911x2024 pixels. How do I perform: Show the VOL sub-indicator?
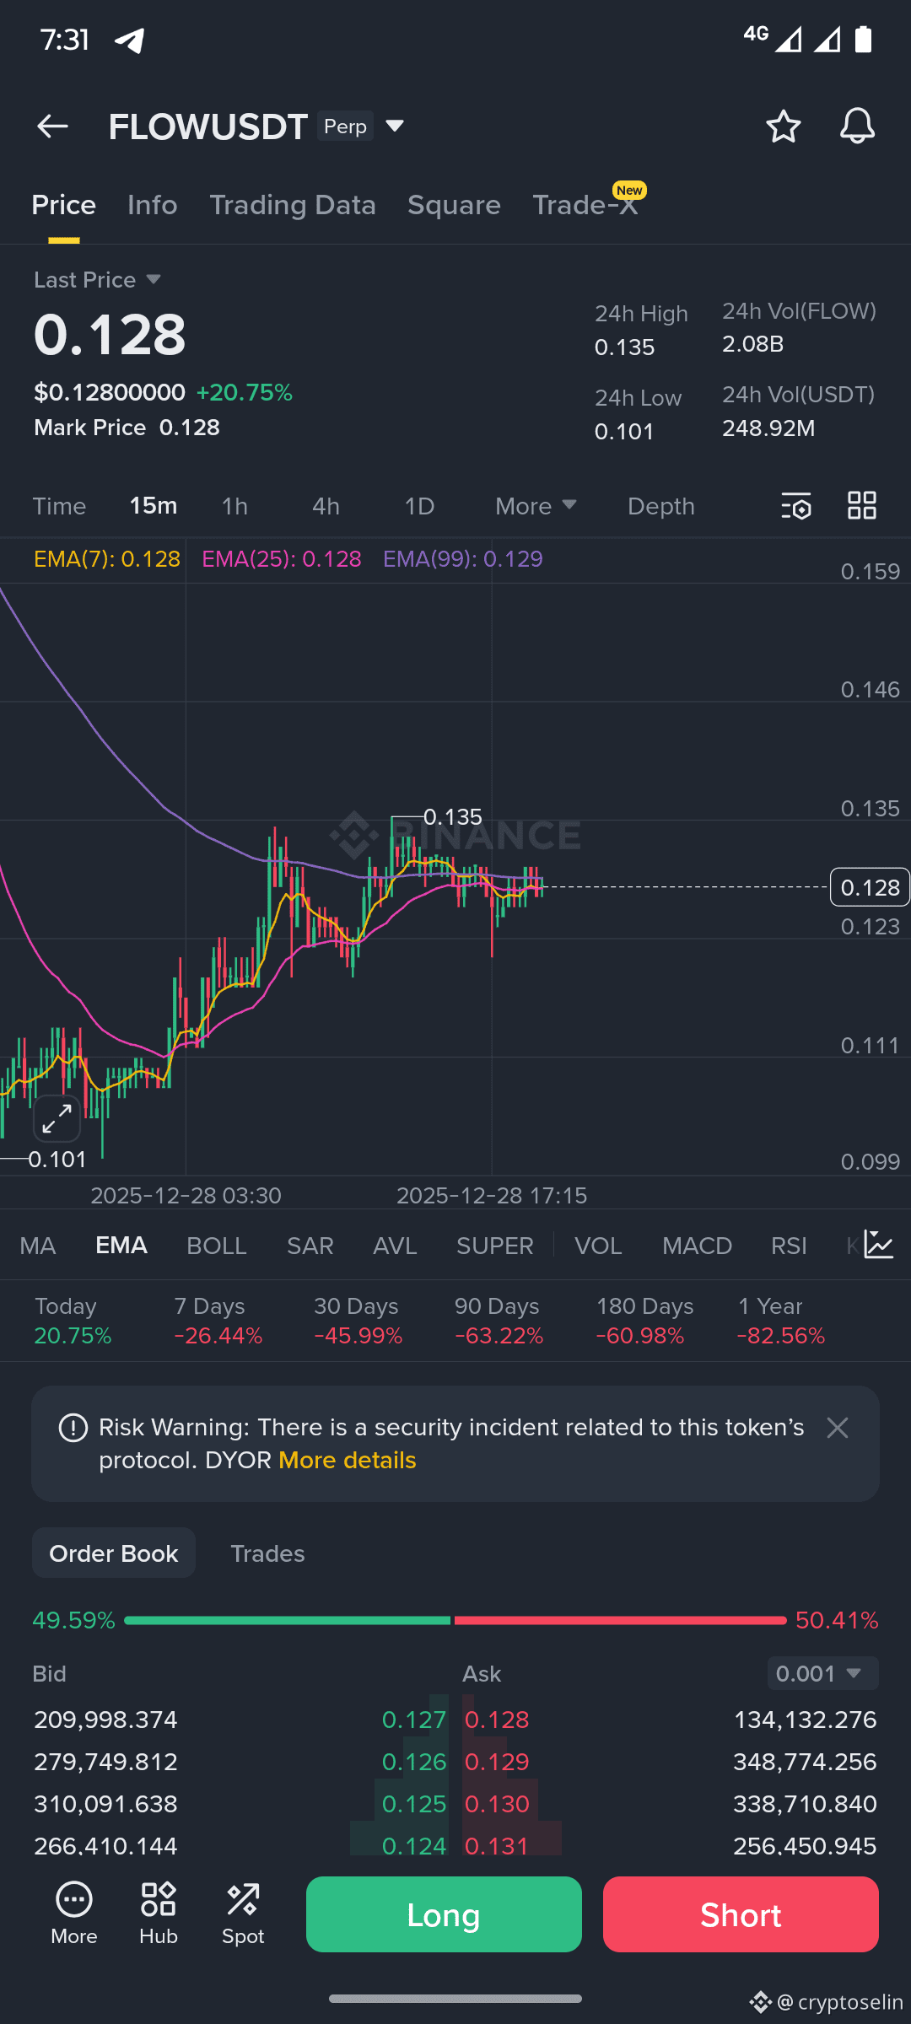pyautogui.click(x=598, y=1246)
